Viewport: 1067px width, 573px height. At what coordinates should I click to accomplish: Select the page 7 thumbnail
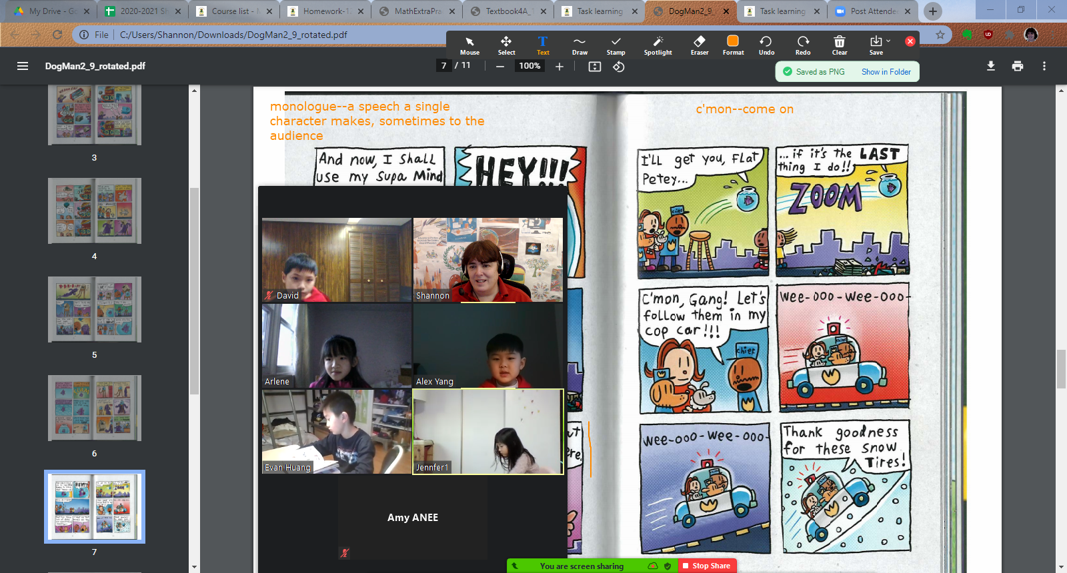pos(94,506)
